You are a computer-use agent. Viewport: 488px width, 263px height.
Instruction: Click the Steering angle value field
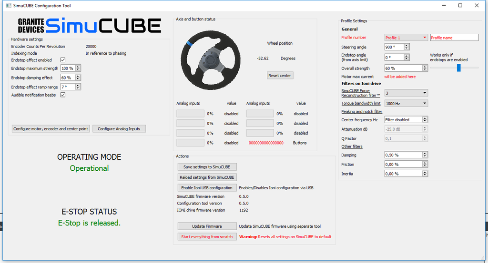(x=394, y=47)
